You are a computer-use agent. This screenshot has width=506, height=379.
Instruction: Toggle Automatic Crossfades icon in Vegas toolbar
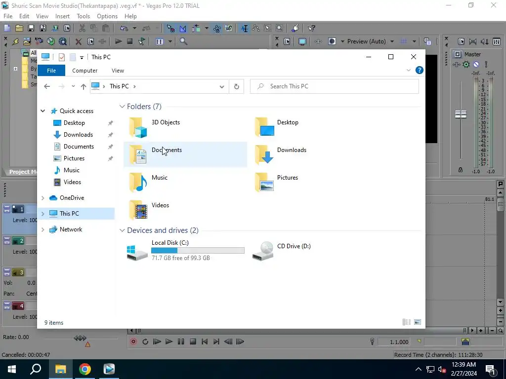[183, 28]
